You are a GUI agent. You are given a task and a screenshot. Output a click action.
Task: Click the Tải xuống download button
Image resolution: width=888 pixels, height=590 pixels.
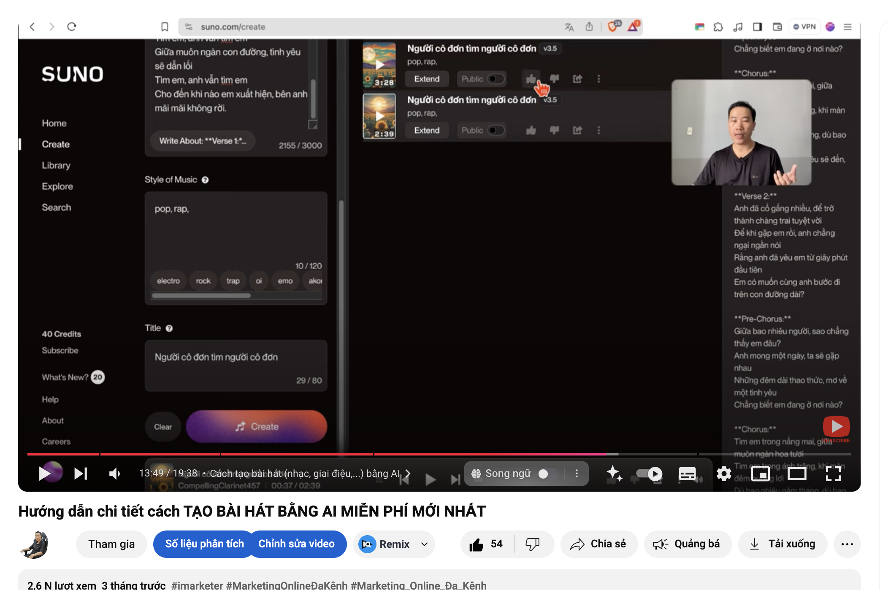tap(782, 544)
